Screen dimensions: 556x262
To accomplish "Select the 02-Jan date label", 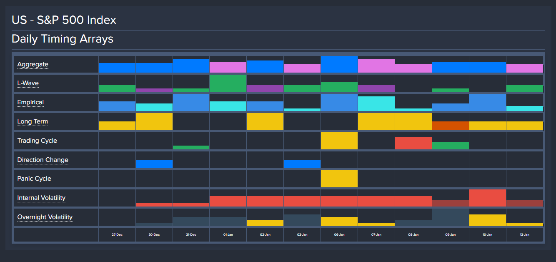I will 265,234.
